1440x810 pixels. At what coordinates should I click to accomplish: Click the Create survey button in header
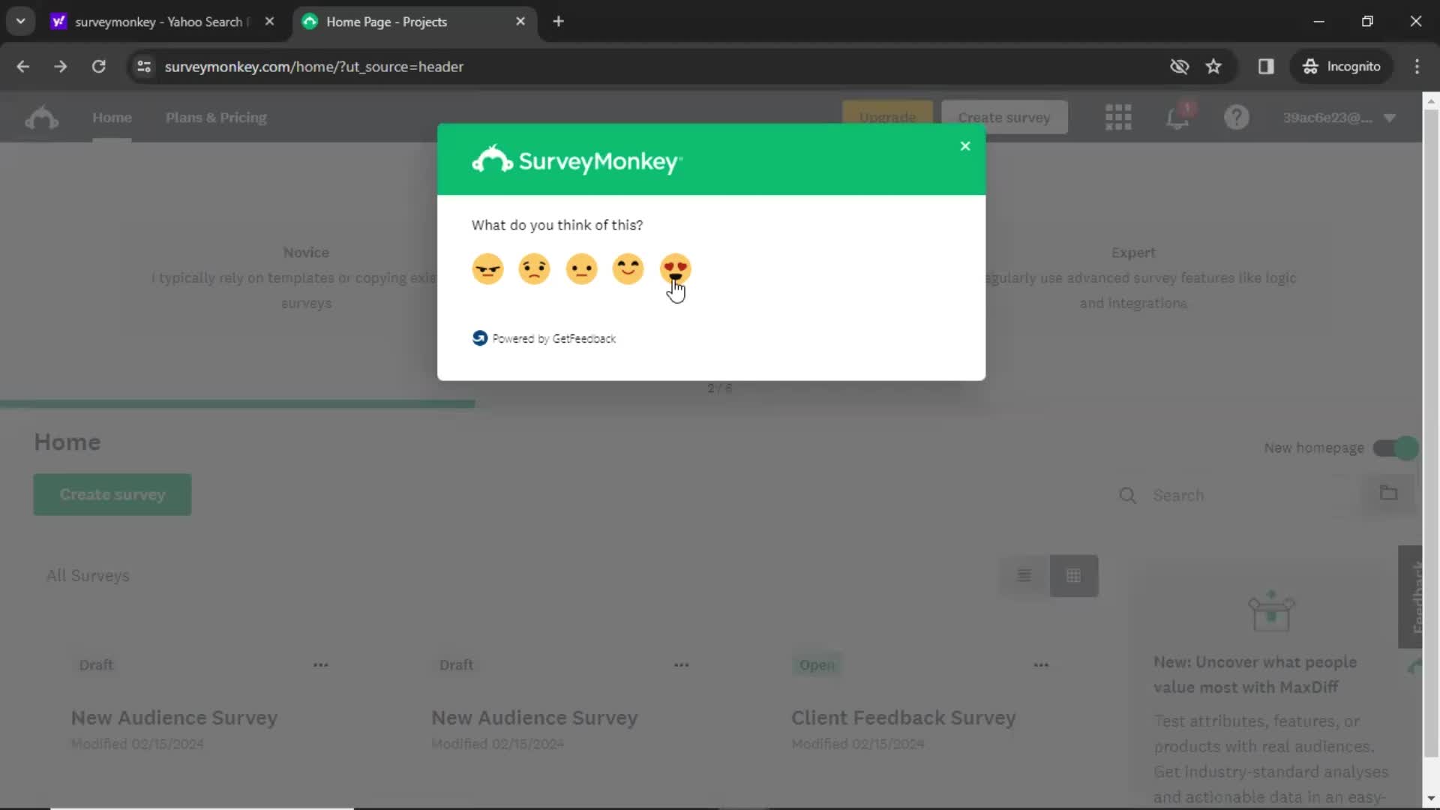1004,118
